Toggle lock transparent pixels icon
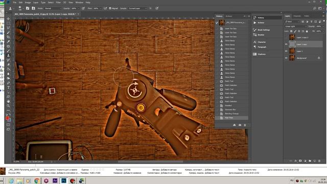Screen dimensions: 327x184 click(291, 31)
